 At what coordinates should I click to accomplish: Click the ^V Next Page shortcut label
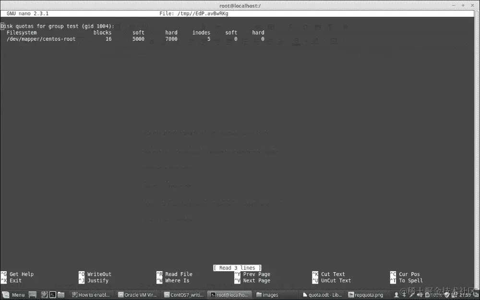252,280
